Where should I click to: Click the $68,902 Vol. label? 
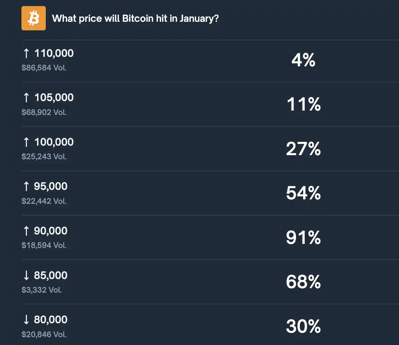coord(44,112)
